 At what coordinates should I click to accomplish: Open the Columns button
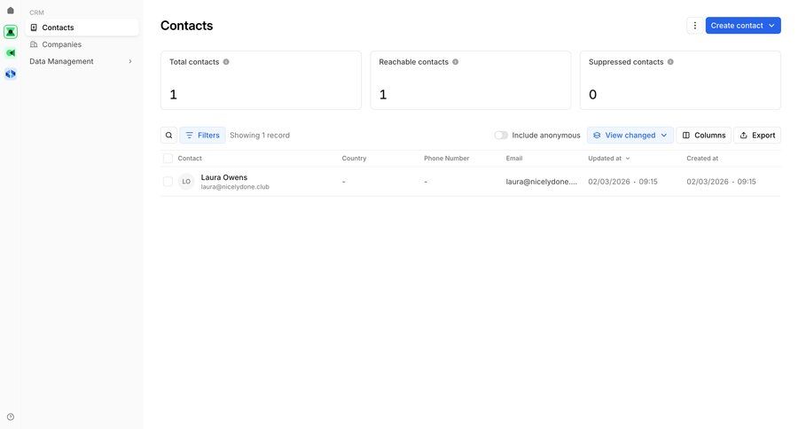click(x=704, y=136)
